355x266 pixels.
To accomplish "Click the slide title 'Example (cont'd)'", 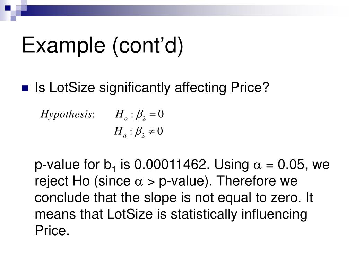I will tap(103, 45).
